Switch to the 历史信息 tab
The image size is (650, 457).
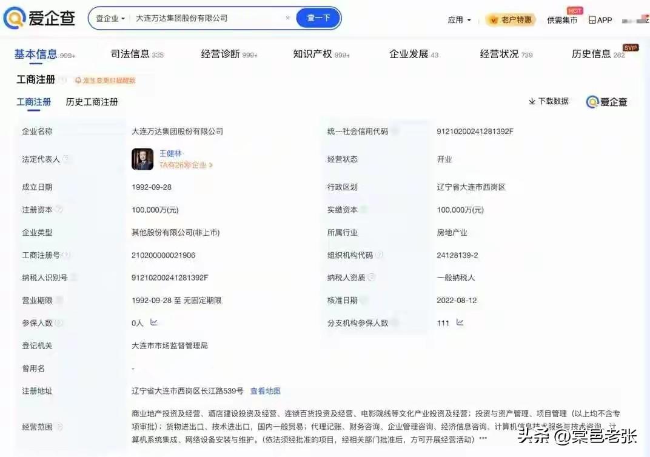[x=598, y=55]
